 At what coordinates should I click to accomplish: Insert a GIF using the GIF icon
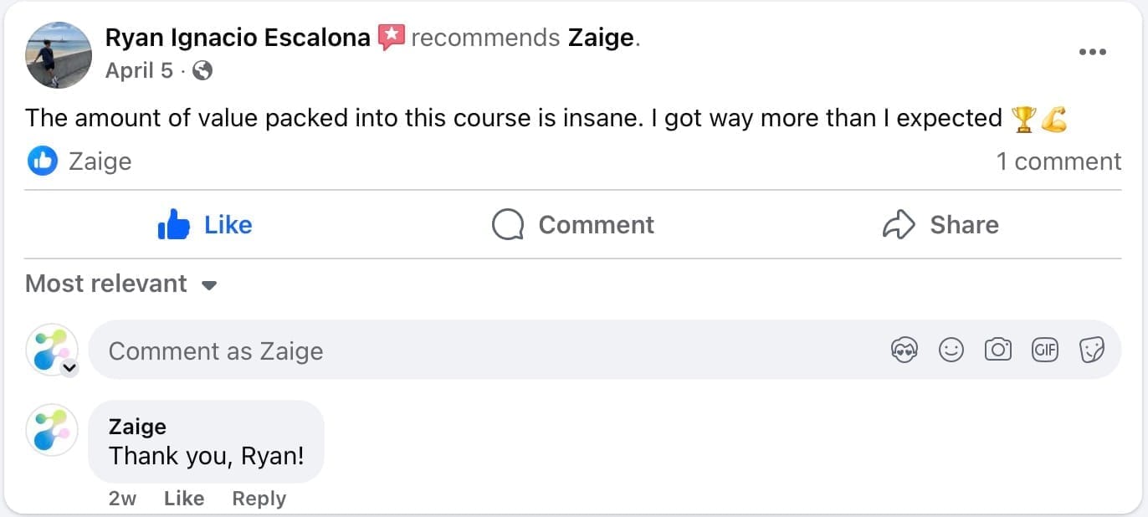tap(1045, 351)
